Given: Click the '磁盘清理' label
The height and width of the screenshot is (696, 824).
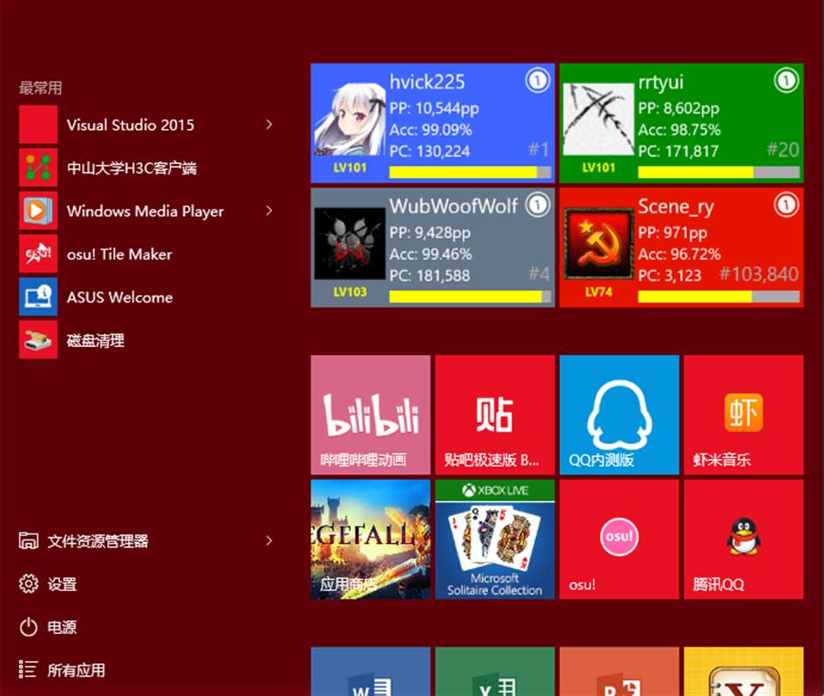Looking at the screenshot, I should (95, 340).
